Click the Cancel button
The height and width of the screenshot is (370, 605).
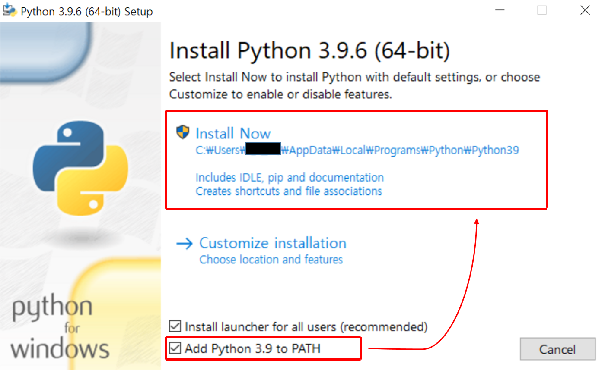coord(557,349)
